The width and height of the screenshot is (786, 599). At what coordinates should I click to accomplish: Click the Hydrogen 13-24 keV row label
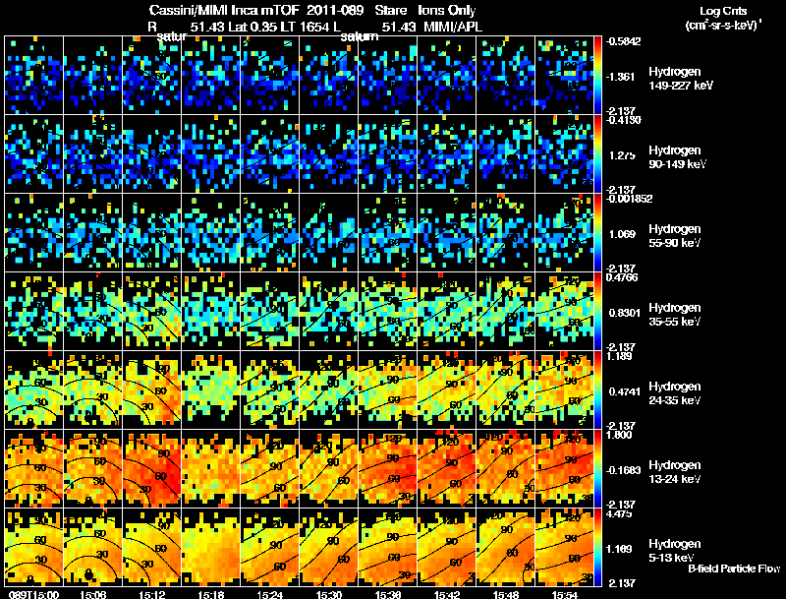tap(675, 472)
